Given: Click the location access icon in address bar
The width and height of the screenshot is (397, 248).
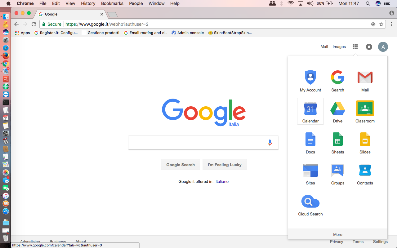Looking at the screenshot, I should click(373, 24).
